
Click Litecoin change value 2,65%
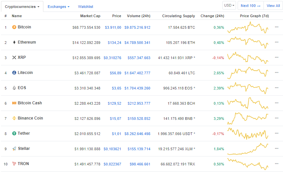(219, 73)
